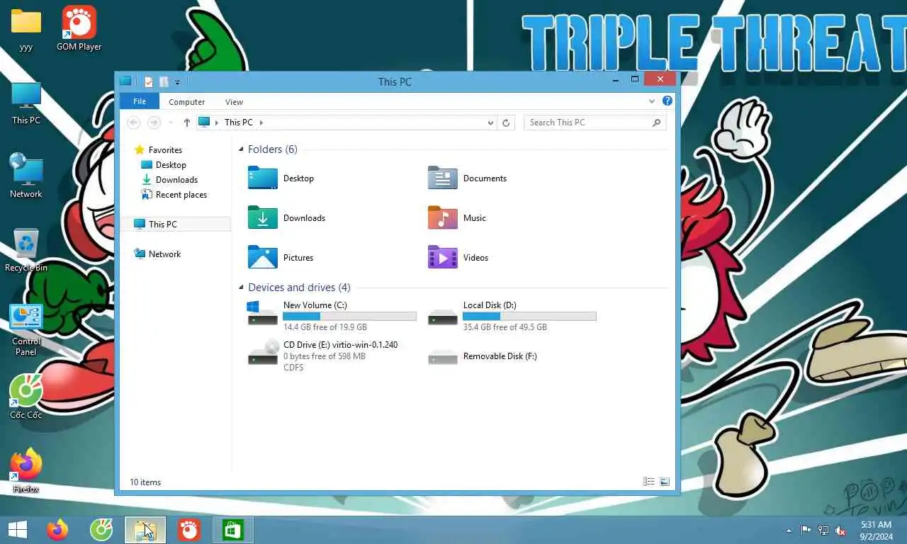Viewport: 907px width, 544px height.
Task: Select Desktop under Favorites
Action: [171, 165]
